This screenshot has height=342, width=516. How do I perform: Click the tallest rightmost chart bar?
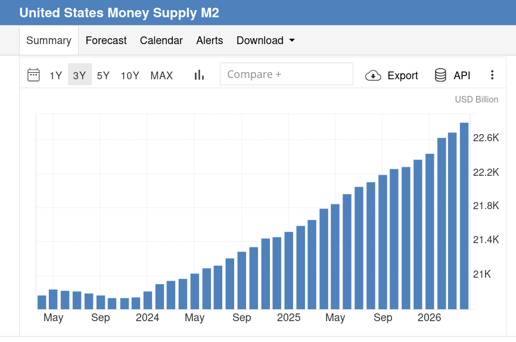[x=464, y=216]
